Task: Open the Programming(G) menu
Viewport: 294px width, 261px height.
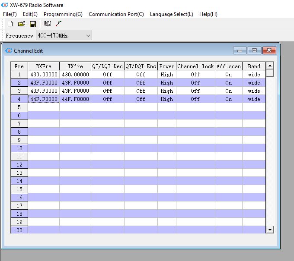Action: pos(63,14)
